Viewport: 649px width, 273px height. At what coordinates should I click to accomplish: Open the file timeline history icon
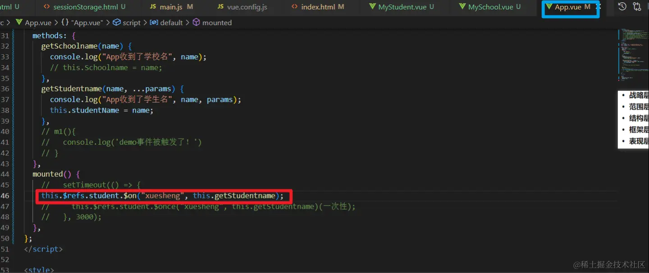coord(622,7)
